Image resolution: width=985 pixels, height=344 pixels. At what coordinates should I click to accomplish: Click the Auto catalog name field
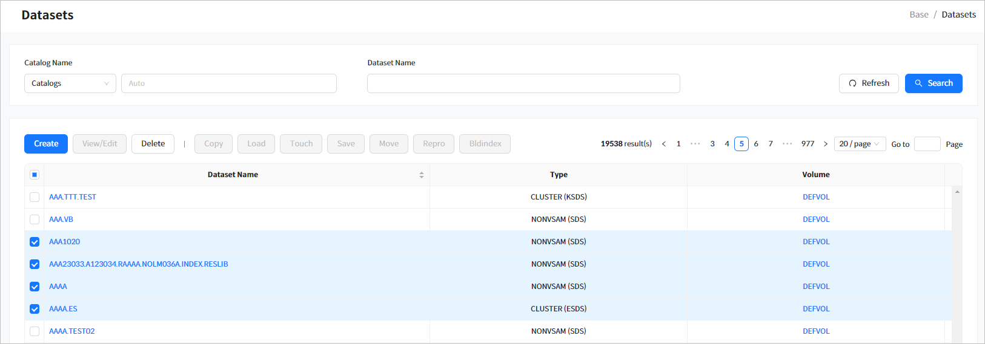click(x=228, y=83)
